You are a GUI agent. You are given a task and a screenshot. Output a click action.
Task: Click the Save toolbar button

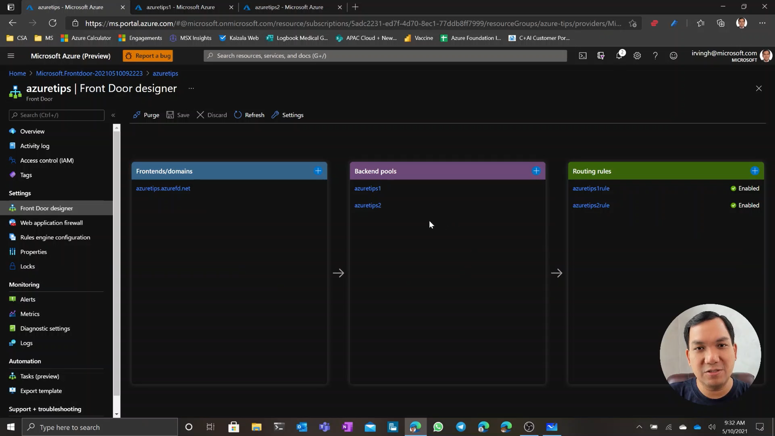click(178, 115)
